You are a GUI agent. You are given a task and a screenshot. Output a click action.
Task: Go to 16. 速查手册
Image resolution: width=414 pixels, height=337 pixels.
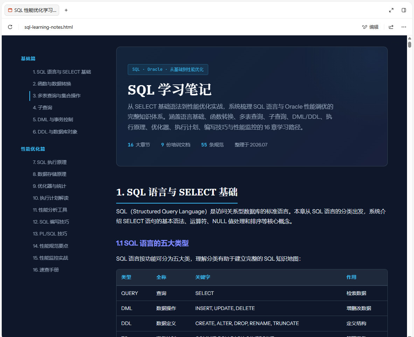coord(46,270)
